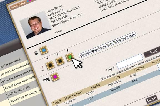Click the green S waiver status box
This screenshot has height=106, width=160.
coord(70,57)
